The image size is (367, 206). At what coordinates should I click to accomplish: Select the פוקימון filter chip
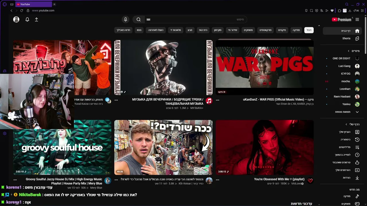coord(218,30)
